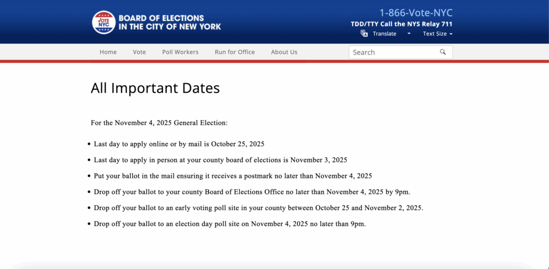
Task: Focus the Search input field
Action: [394, 52]
